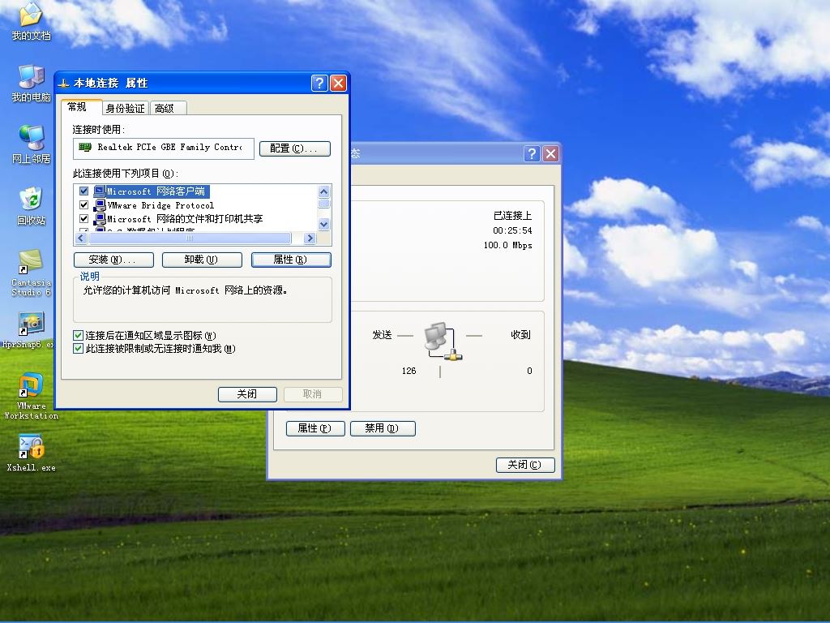
Task: Click list scroll down arrow
Action: [x=324, y=224]
